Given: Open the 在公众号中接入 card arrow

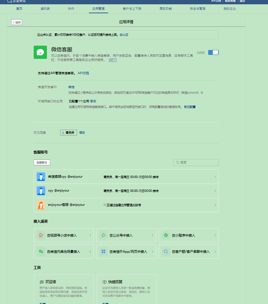Looking at the screenshot, I should click(x=153, y=235).
